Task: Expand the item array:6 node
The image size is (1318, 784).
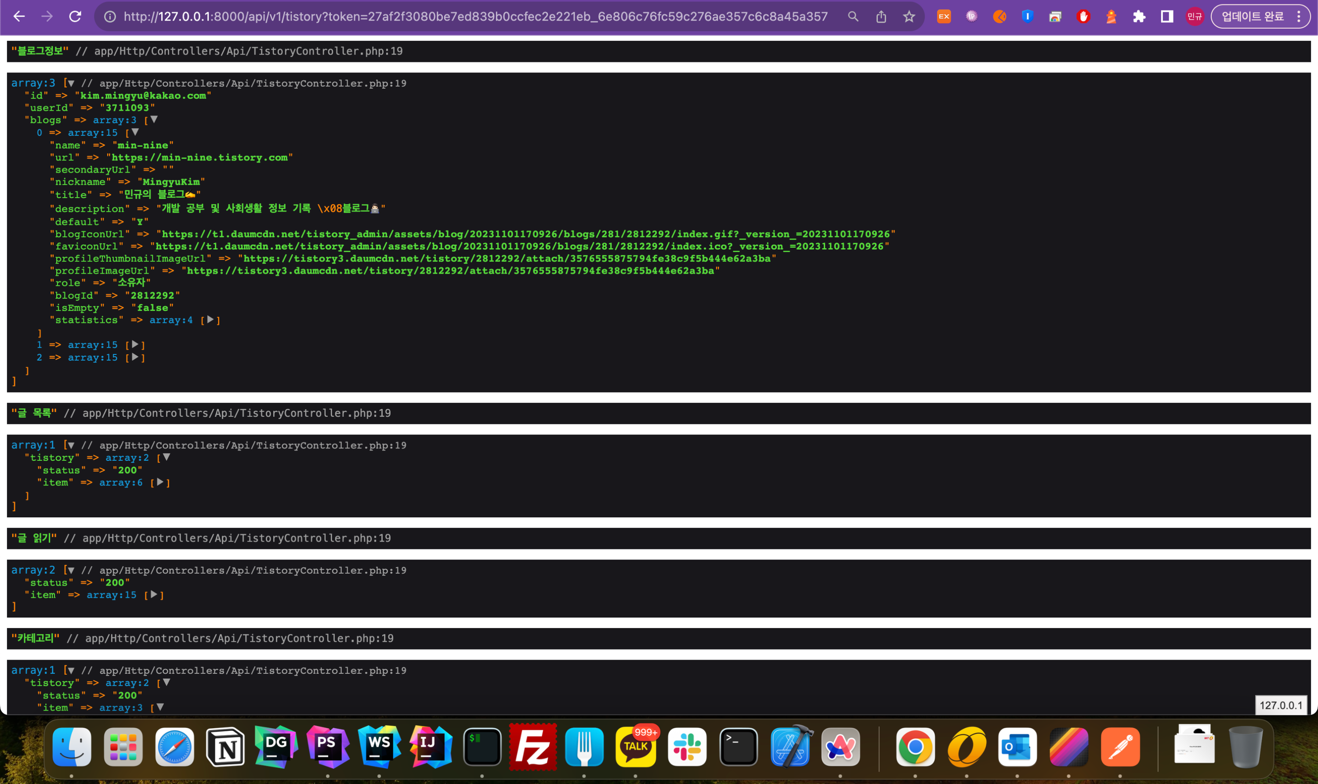Action: 160,482
